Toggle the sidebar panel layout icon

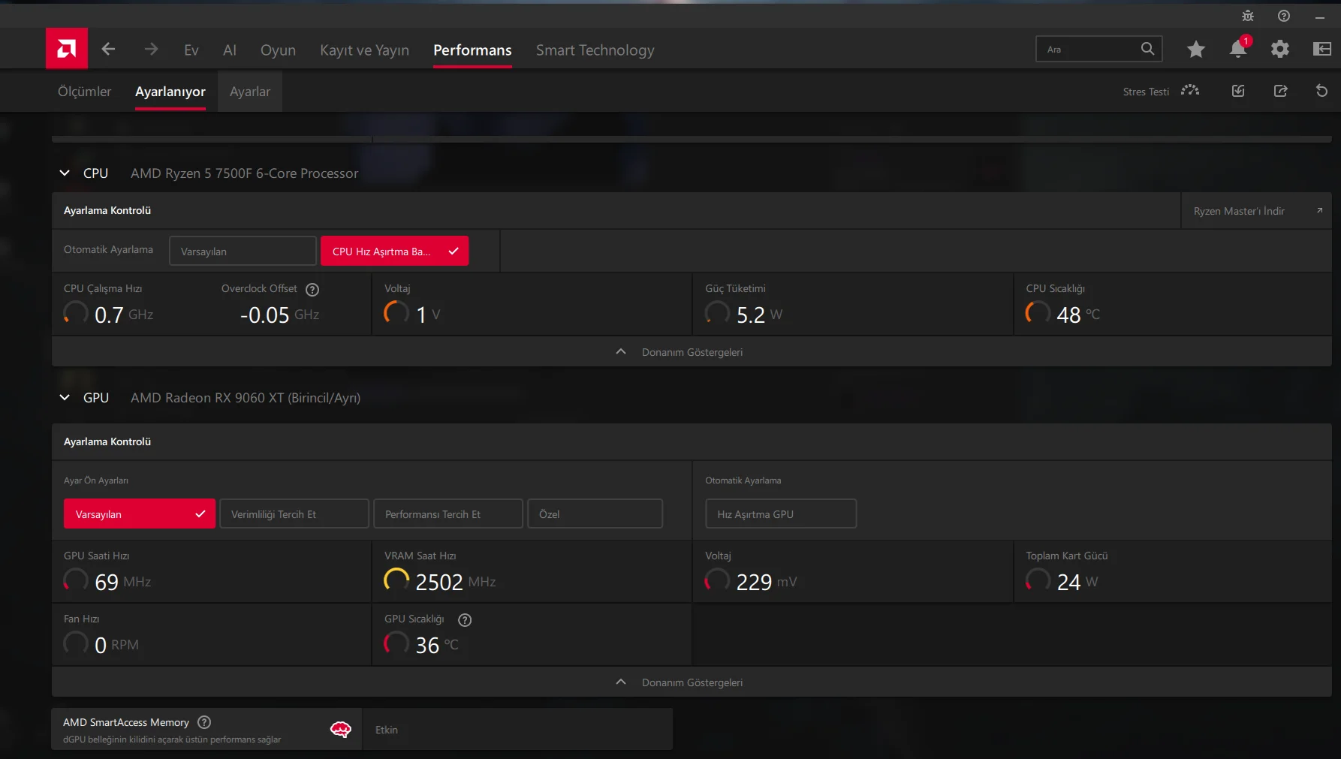[1322, 50]
